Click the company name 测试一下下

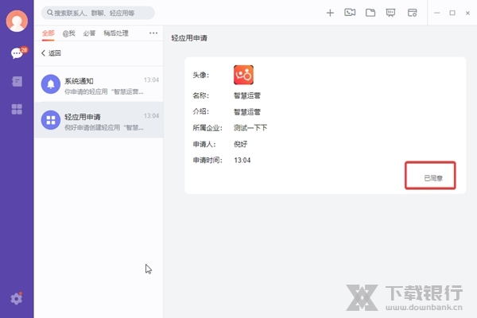(x=250, y=128)
